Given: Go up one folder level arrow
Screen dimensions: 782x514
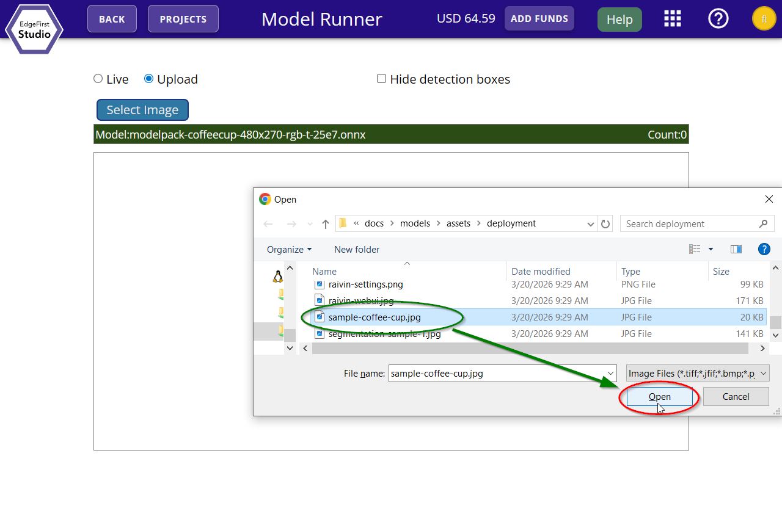Looking at the screenshot, I should 326,224.
